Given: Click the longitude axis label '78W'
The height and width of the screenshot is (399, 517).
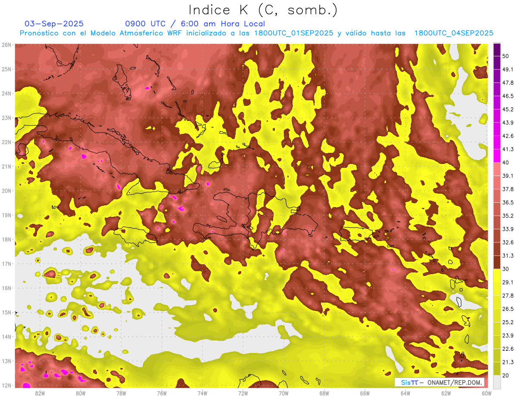Looking at the screenshot, I should (x=121, y=393).
